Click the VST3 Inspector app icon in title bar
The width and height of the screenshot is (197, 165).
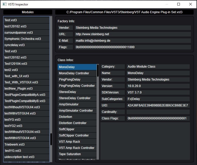click(4, 4)
